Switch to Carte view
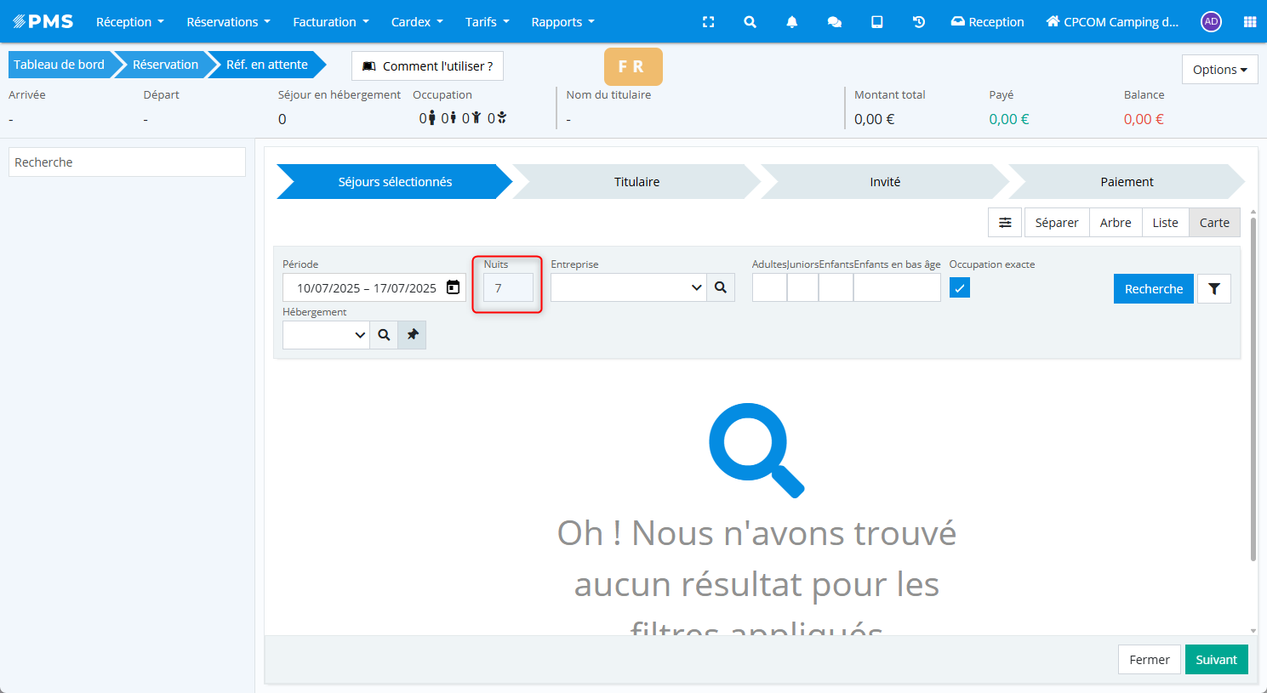This screenshot has width=1267, height=693. pyautogui.click(x=1214, y=223)
